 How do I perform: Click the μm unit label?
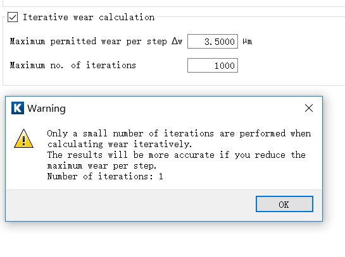coord(248,42)
